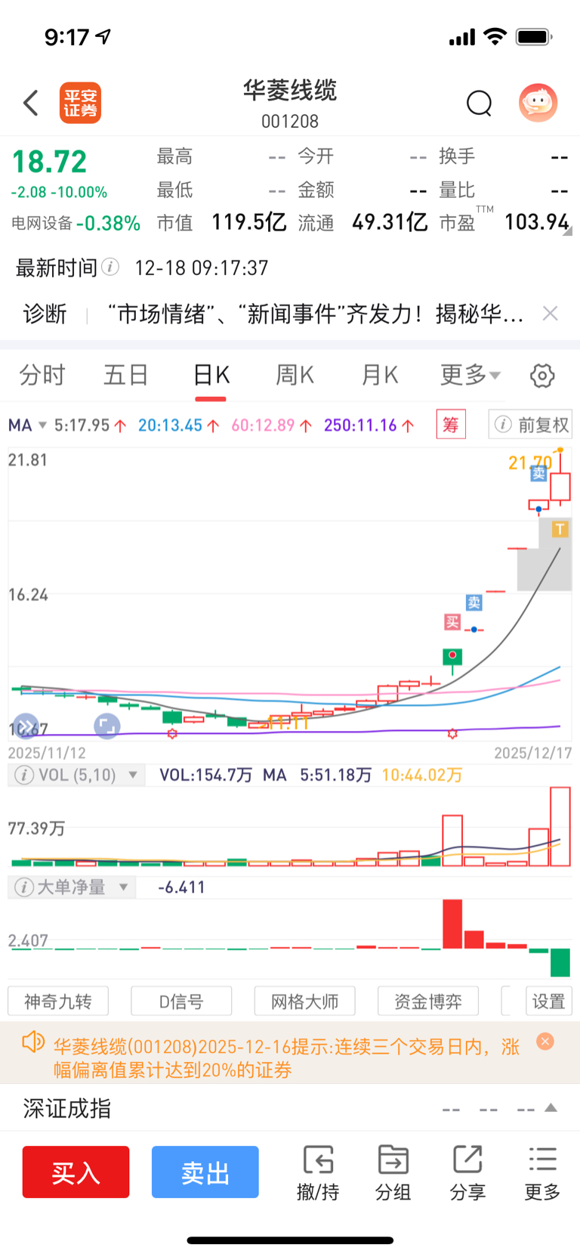Toggle the 筹 chip distribution button

click(451, 425)
